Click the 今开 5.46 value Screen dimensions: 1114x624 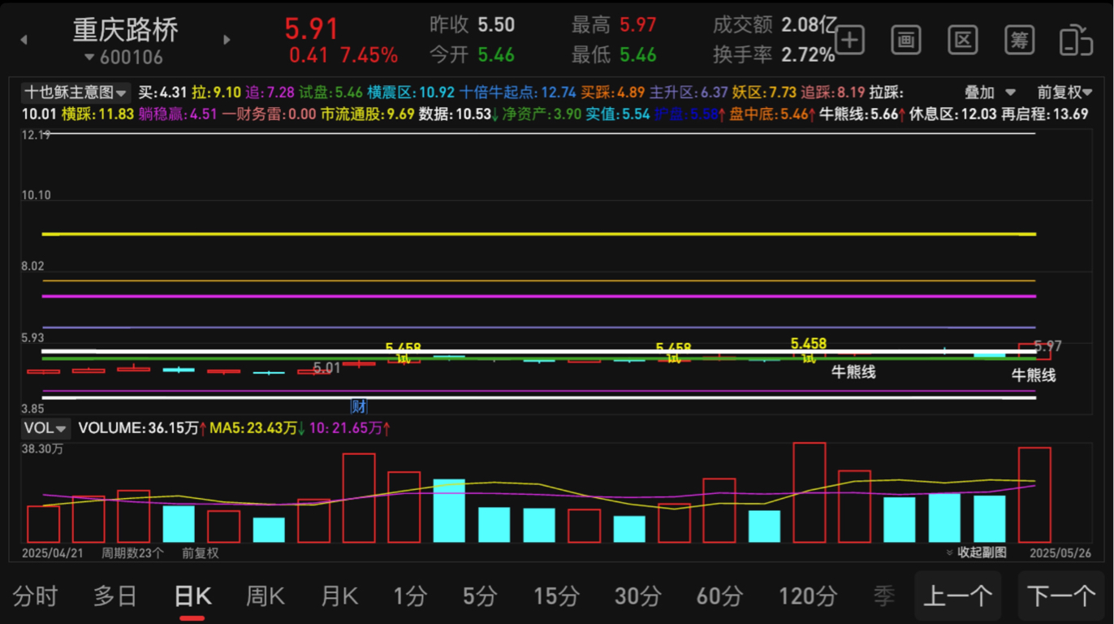[x=496, y=54]
